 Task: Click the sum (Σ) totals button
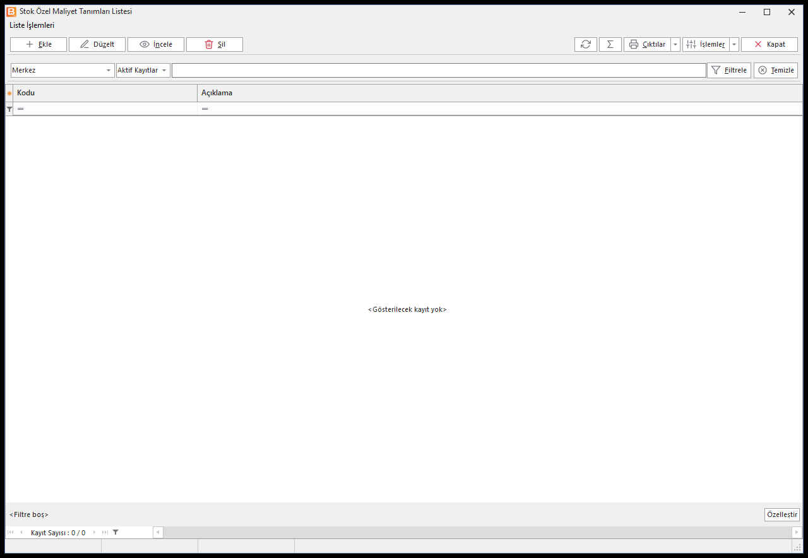tap(610, 44)
